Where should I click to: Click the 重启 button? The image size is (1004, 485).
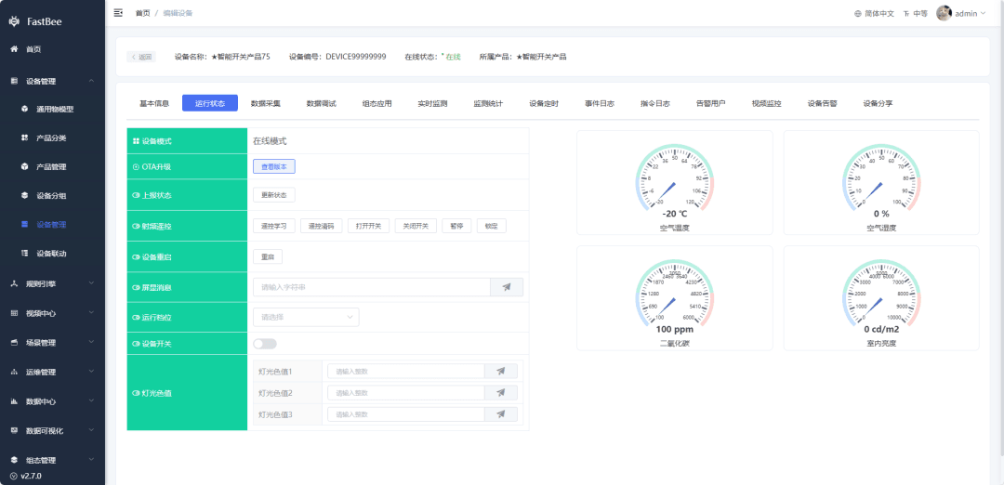pos(268,256)
